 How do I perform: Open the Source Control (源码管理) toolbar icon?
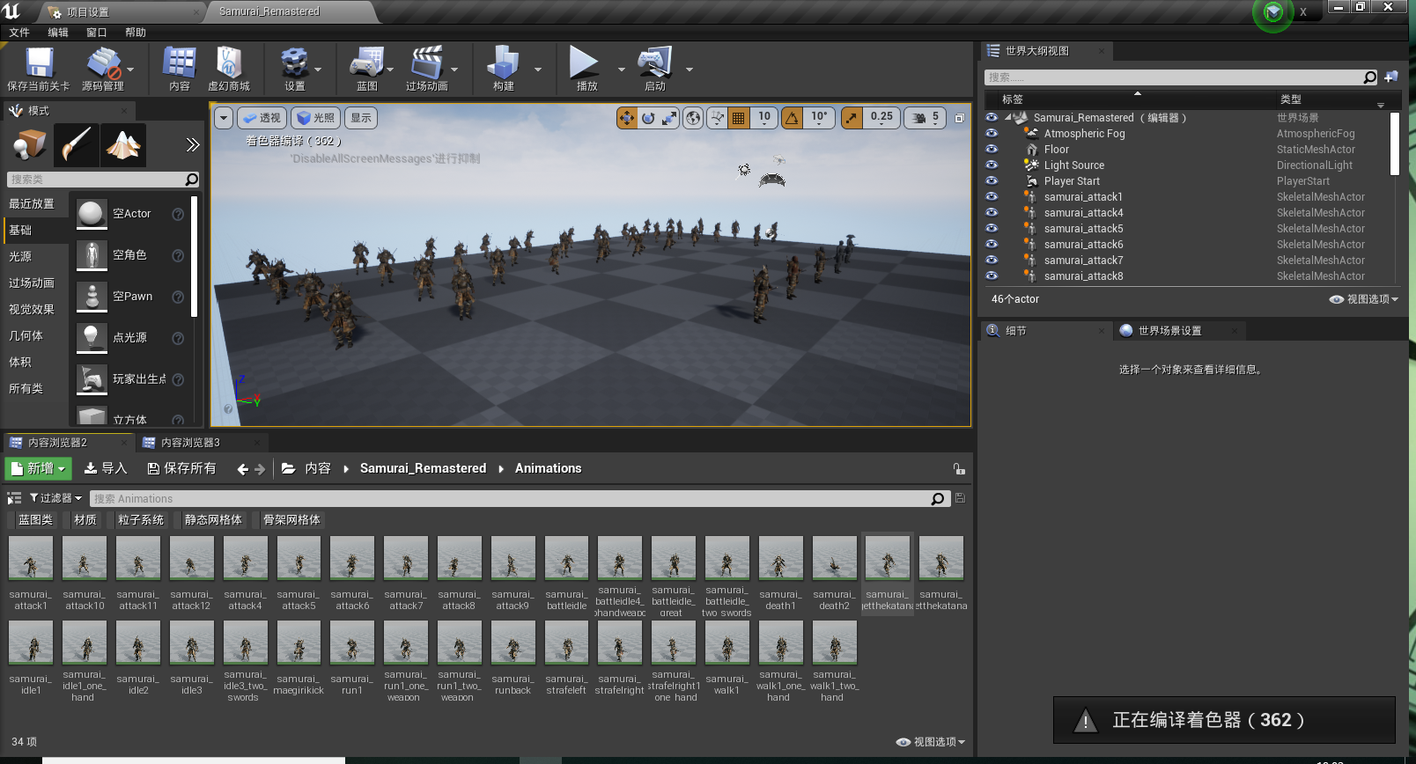[x=103, y=64]
